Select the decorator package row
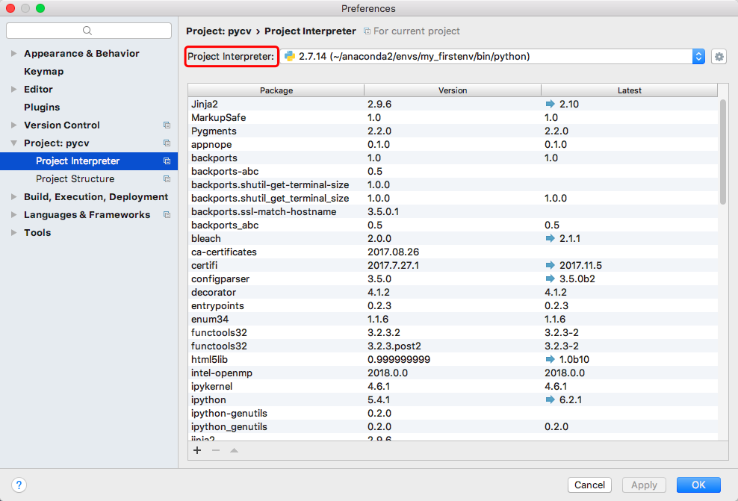The width and height of the screenshot is (738, 501). point(453,292)
